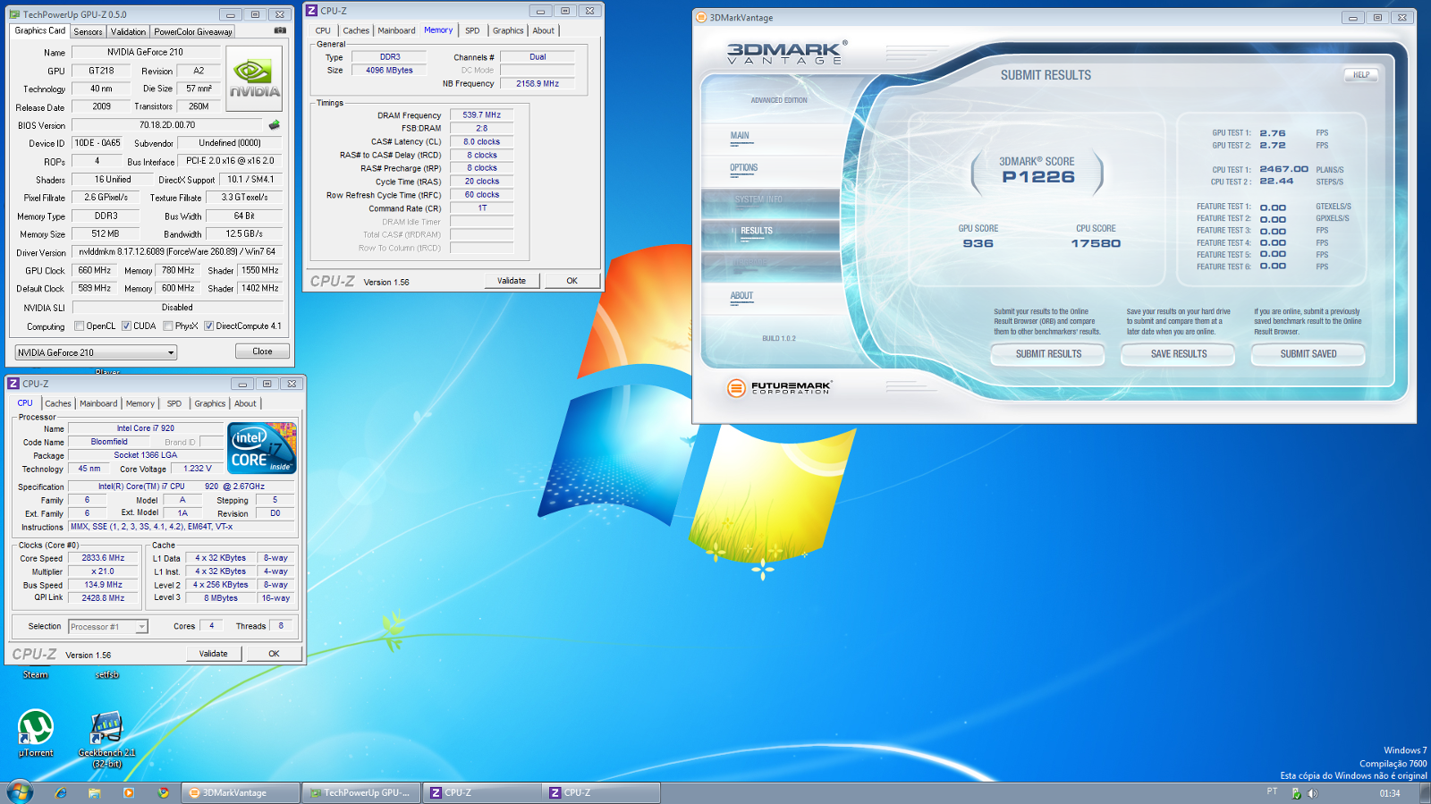
Task: Open the Windows Start menu orb
Action: coord(20,791)
